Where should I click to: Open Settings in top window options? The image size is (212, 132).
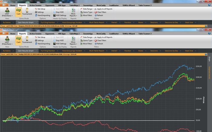click(x=39, y=12)
